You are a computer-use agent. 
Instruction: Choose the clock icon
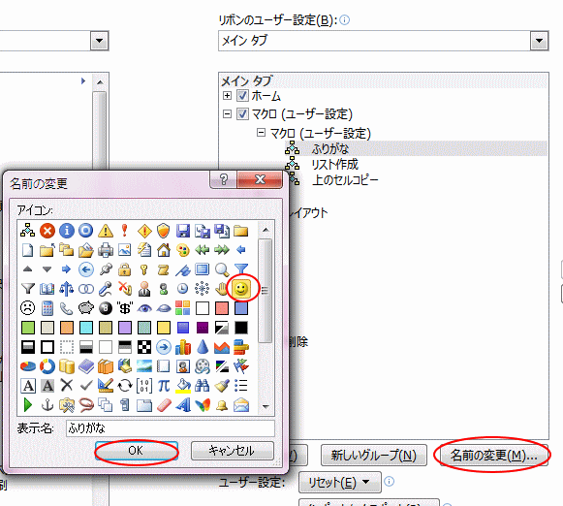(183, 288)
